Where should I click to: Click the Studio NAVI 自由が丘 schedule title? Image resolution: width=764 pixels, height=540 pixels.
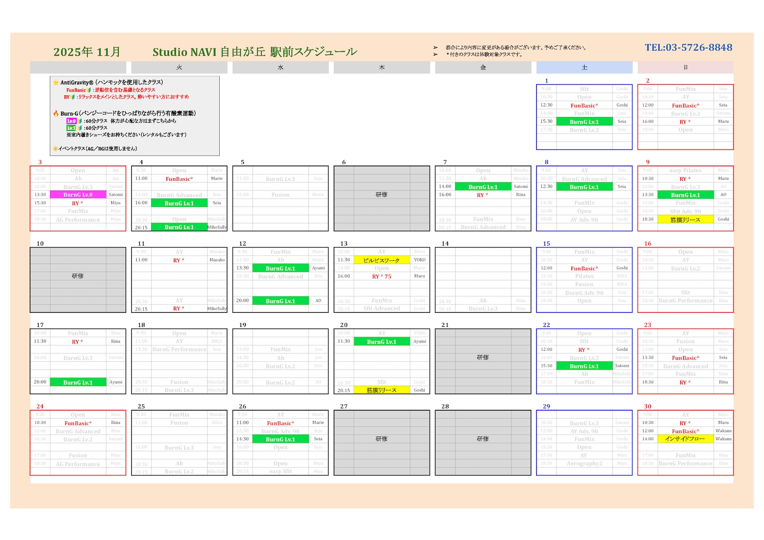pos(255,52)
